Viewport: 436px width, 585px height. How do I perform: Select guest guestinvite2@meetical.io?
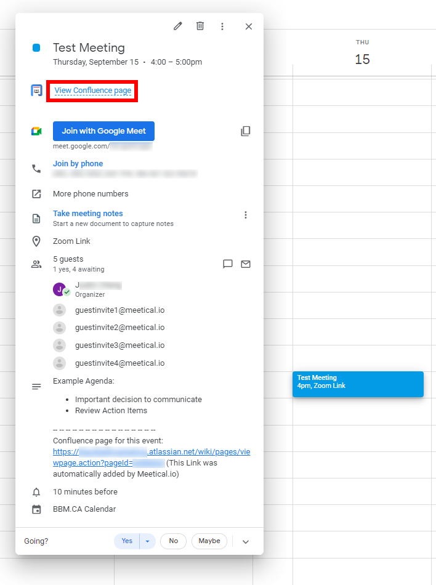coord(119,328)
